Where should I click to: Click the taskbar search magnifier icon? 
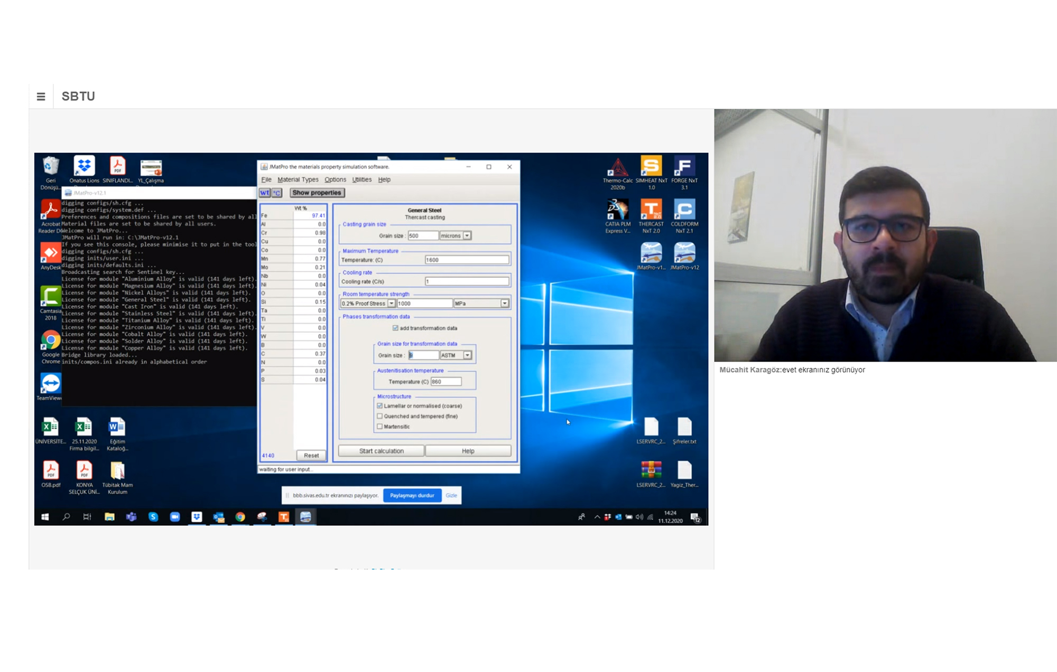[x=66, y=517]
